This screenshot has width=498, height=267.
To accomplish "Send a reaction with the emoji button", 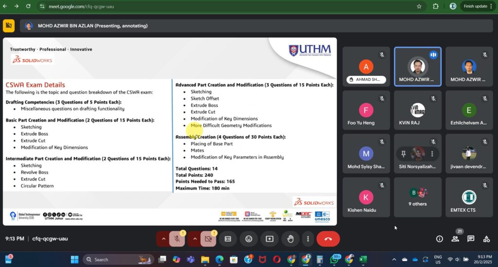I will point(249,239).
